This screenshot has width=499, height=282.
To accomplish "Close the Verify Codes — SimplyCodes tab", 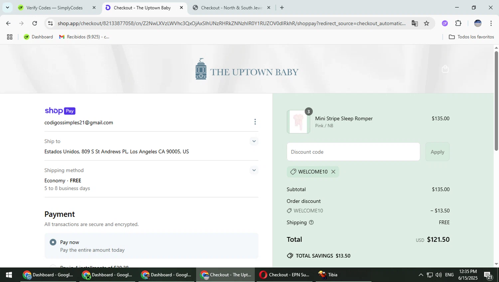I will [94, 8].
